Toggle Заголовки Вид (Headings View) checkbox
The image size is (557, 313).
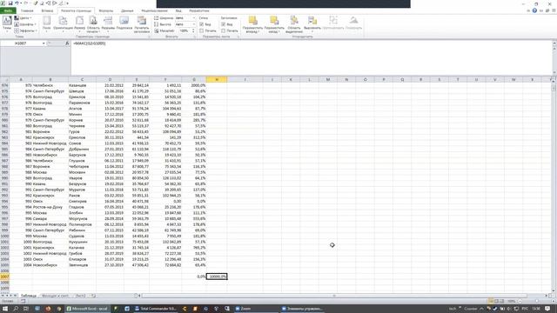(x=223, y=24)
